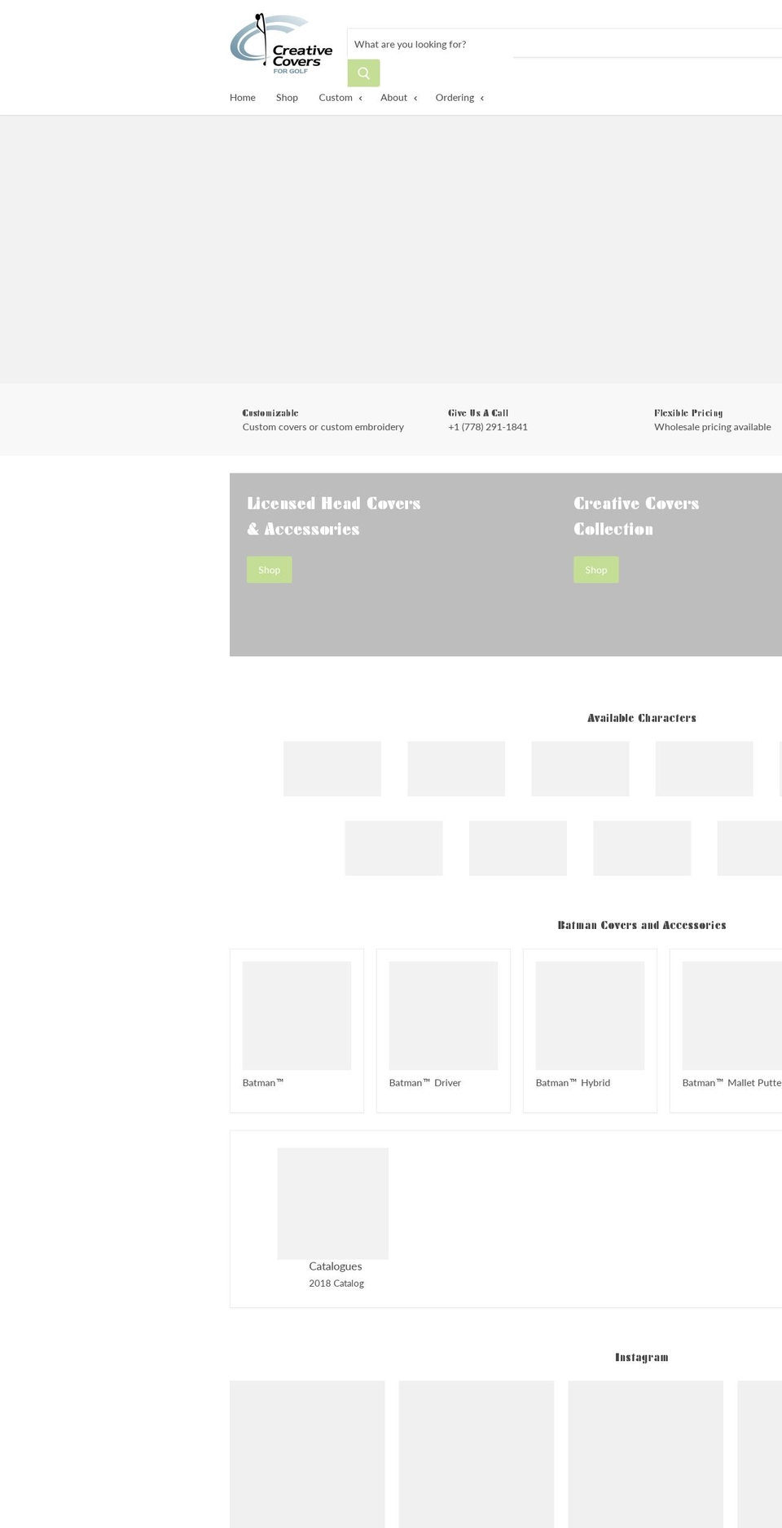Viewport: 782px width, 1528px height.
Task: Click Shop under Creative Covers Collection
Action: 595,570
